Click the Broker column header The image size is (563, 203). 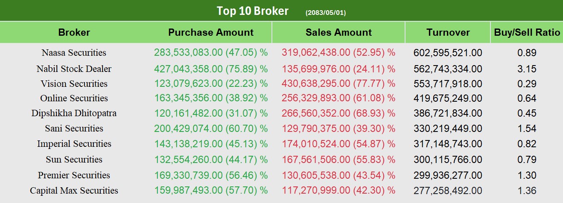tap(74, 32)
